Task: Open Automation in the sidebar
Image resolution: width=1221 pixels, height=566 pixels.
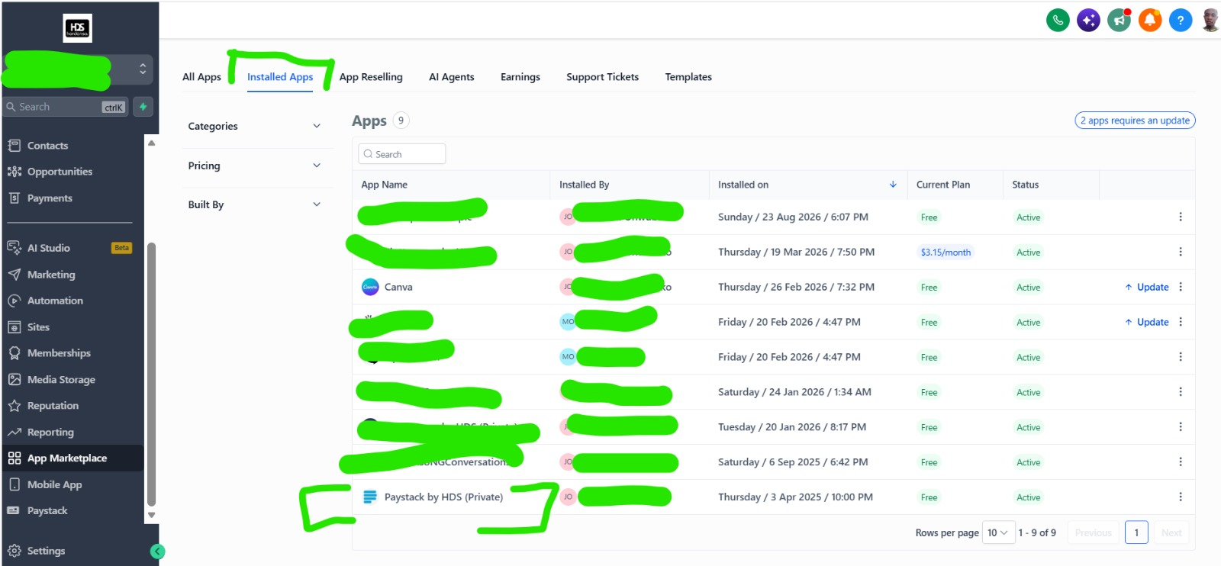Action: point(46,301)
